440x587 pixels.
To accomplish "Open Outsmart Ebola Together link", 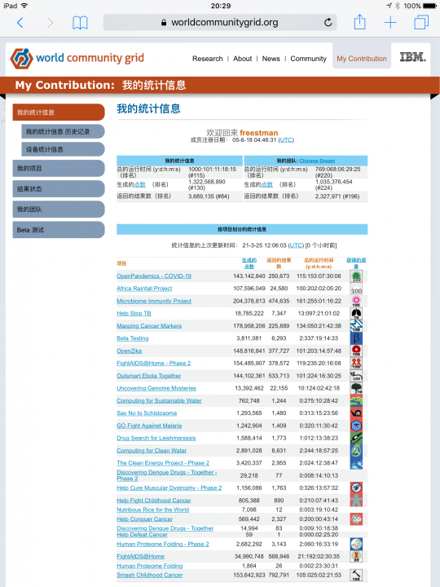I will 149,376.
